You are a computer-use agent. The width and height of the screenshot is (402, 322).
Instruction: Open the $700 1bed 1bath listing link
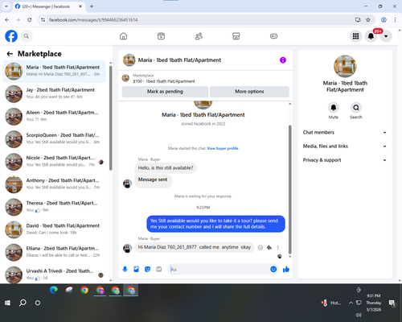(x=164, y=81)
